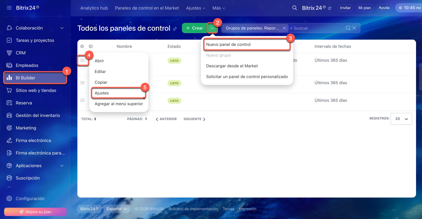Open the row actions menu for the third panel

(82, 100)
